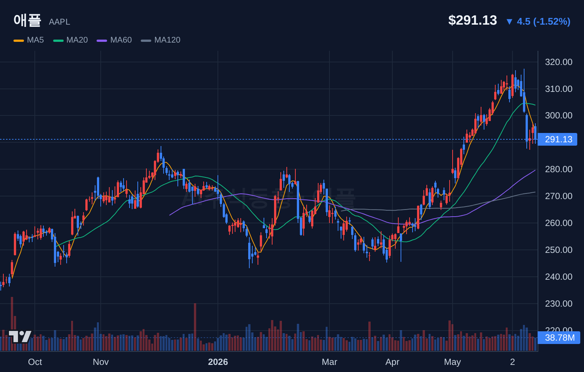Click the Apr time axis label
The height and width of the screenshot is (372, 584).
tap(392, 362)
